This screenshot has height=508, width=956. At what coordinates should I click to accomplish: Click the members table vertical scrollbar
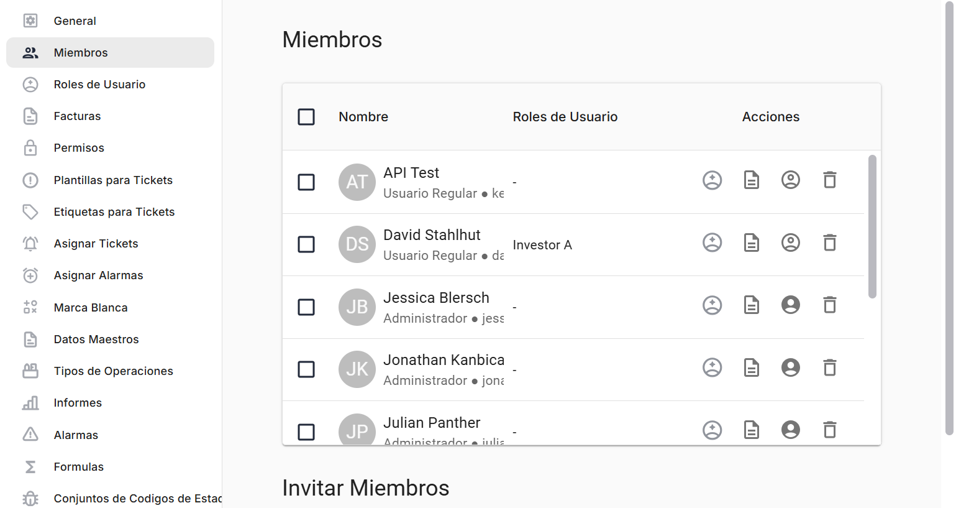click(872, 226)
